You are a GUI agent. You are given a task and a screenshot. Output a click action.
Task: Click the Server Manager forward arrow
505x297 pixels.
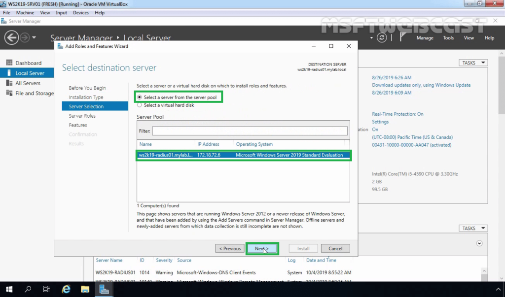point(25,37)
